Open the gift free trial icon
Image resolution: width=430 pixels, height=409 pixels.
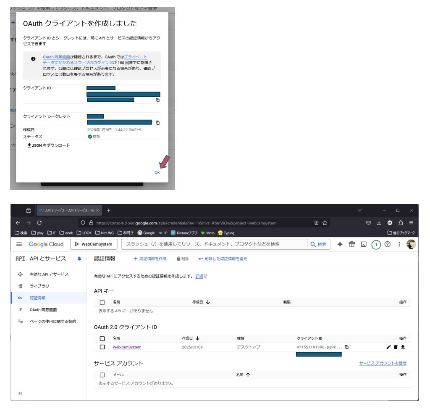(x=352, y=244)
